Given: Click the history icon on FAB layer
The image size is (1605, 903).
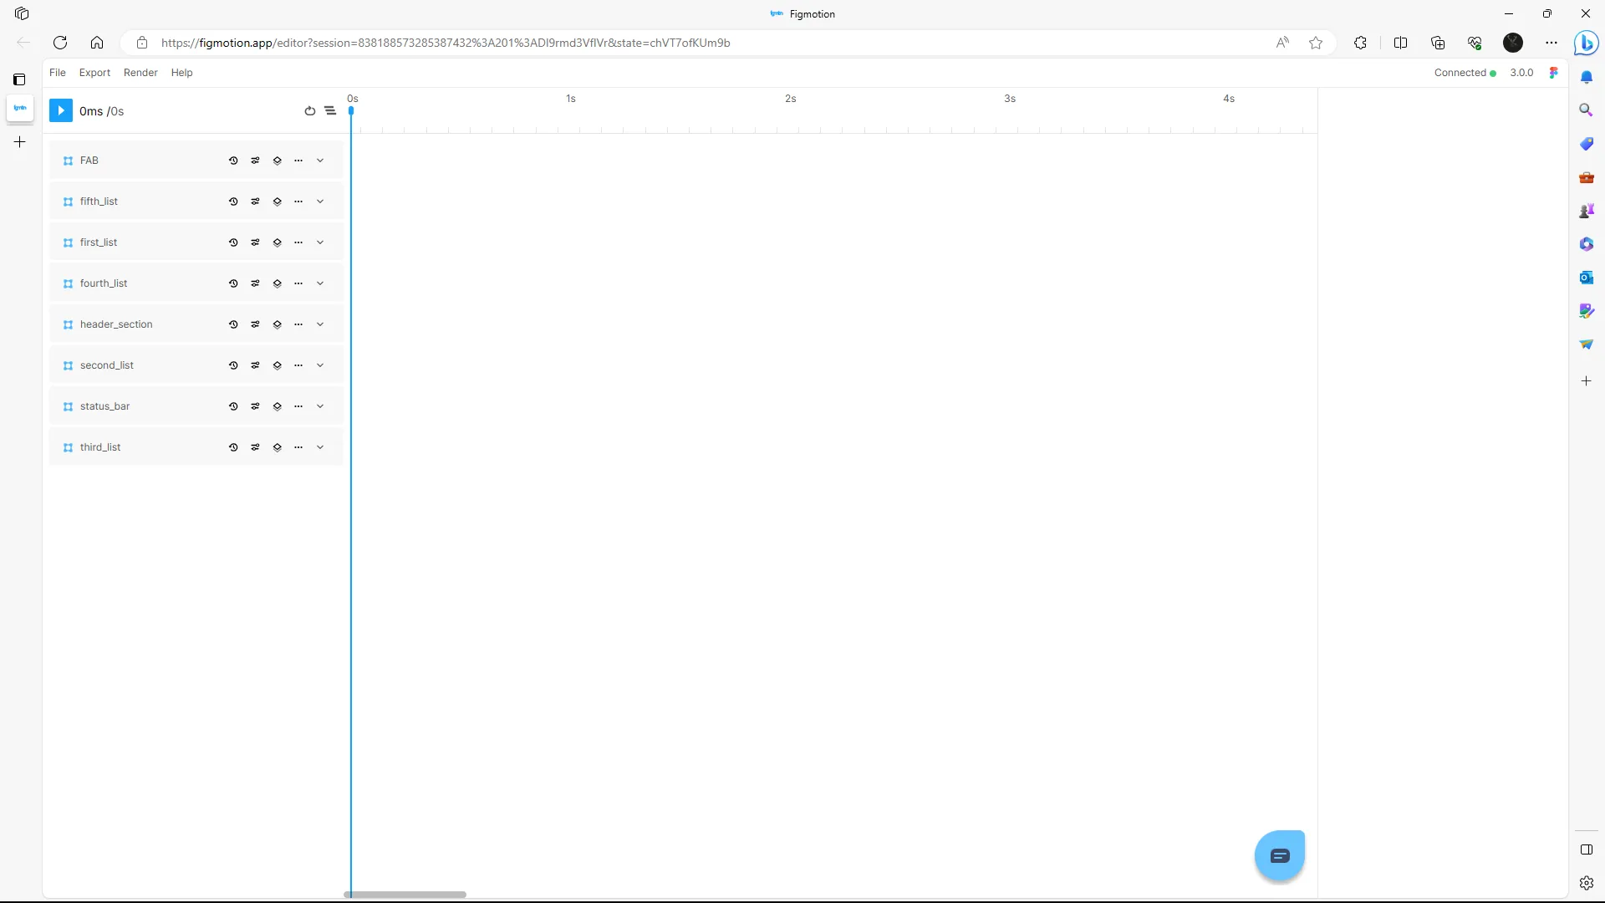Looking at the screenshot, I should click(233, 161).
